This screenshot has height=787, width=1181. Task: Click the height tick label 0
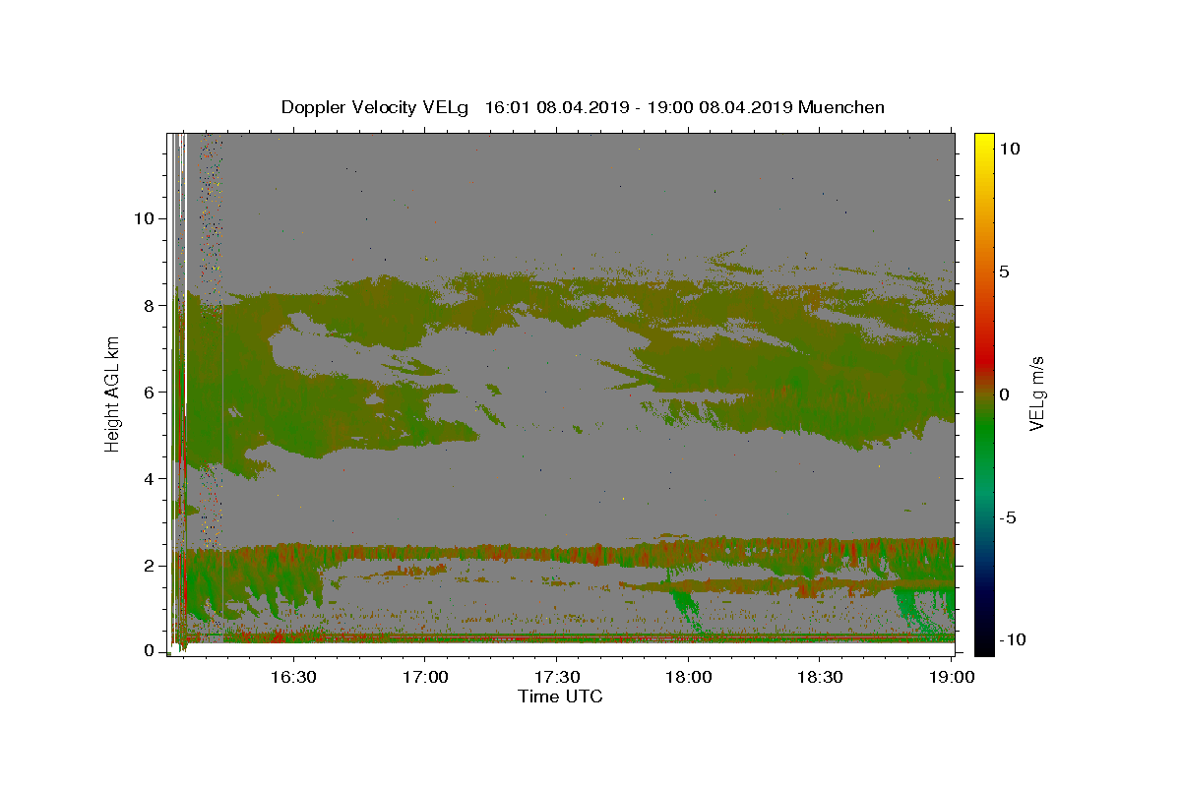coord(151,651)
